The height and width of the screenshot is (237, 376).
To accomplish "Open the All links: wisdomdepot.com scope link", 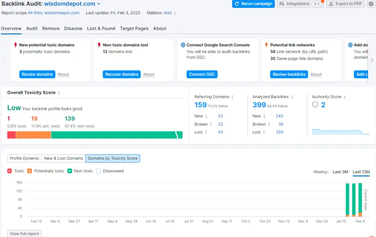I will 54,13.
